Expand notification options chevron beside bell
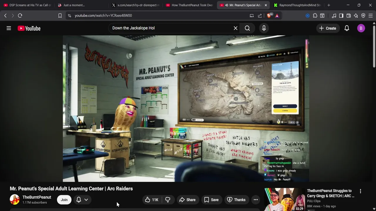Screen dimensions: 376x211 tap(86, 200)
